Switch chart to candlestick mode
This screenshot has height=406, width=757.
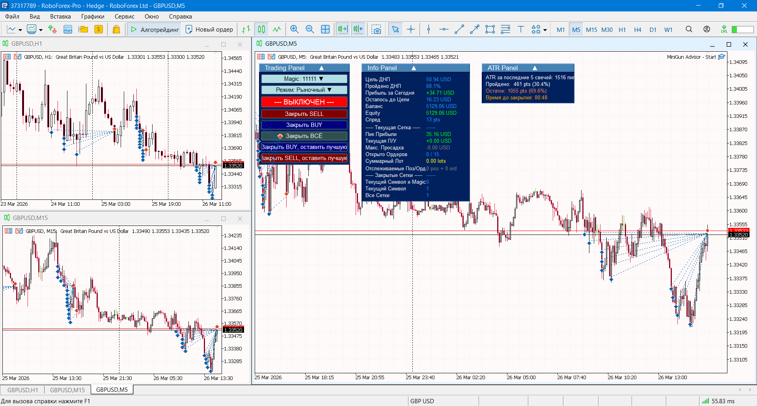pos(261,30)
